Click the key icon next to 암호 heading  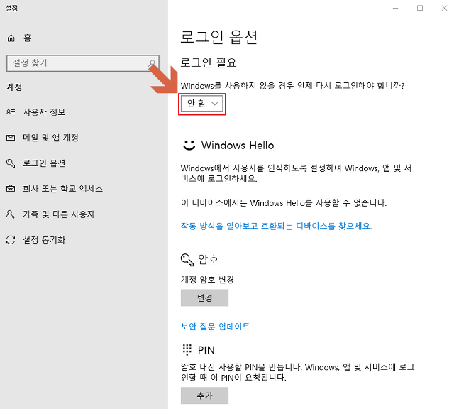pyautogui.click(x=187, y=259)
